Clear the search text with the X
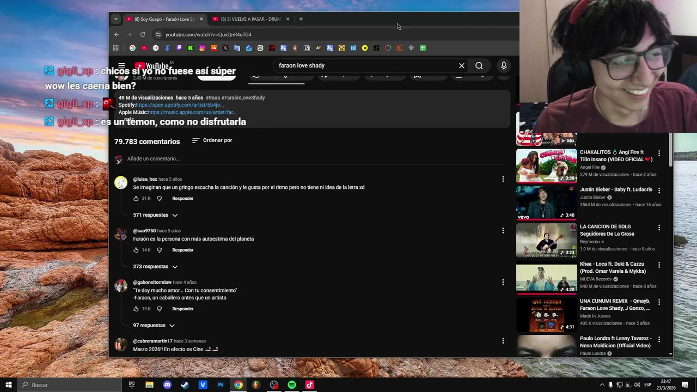This screenshot has width=697, height=392. pyautogui.click(x=462, y=66)
